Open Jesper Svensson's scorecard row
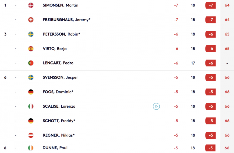This screenshot has width=234, height=153. 117,77
